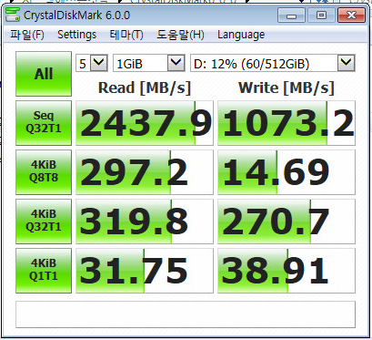Image resolution: width=372 pixels, height=340 pixels.
Task: Click the 4KiB Q8T8 write result 14.69
Action: pos(287,172)
